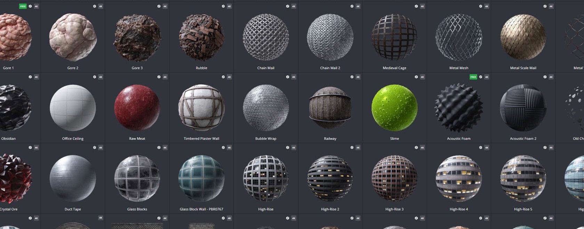584x229 pixels.
Task: Click the "Timbered Plaster Wall" label
Action: coord(202,139)
